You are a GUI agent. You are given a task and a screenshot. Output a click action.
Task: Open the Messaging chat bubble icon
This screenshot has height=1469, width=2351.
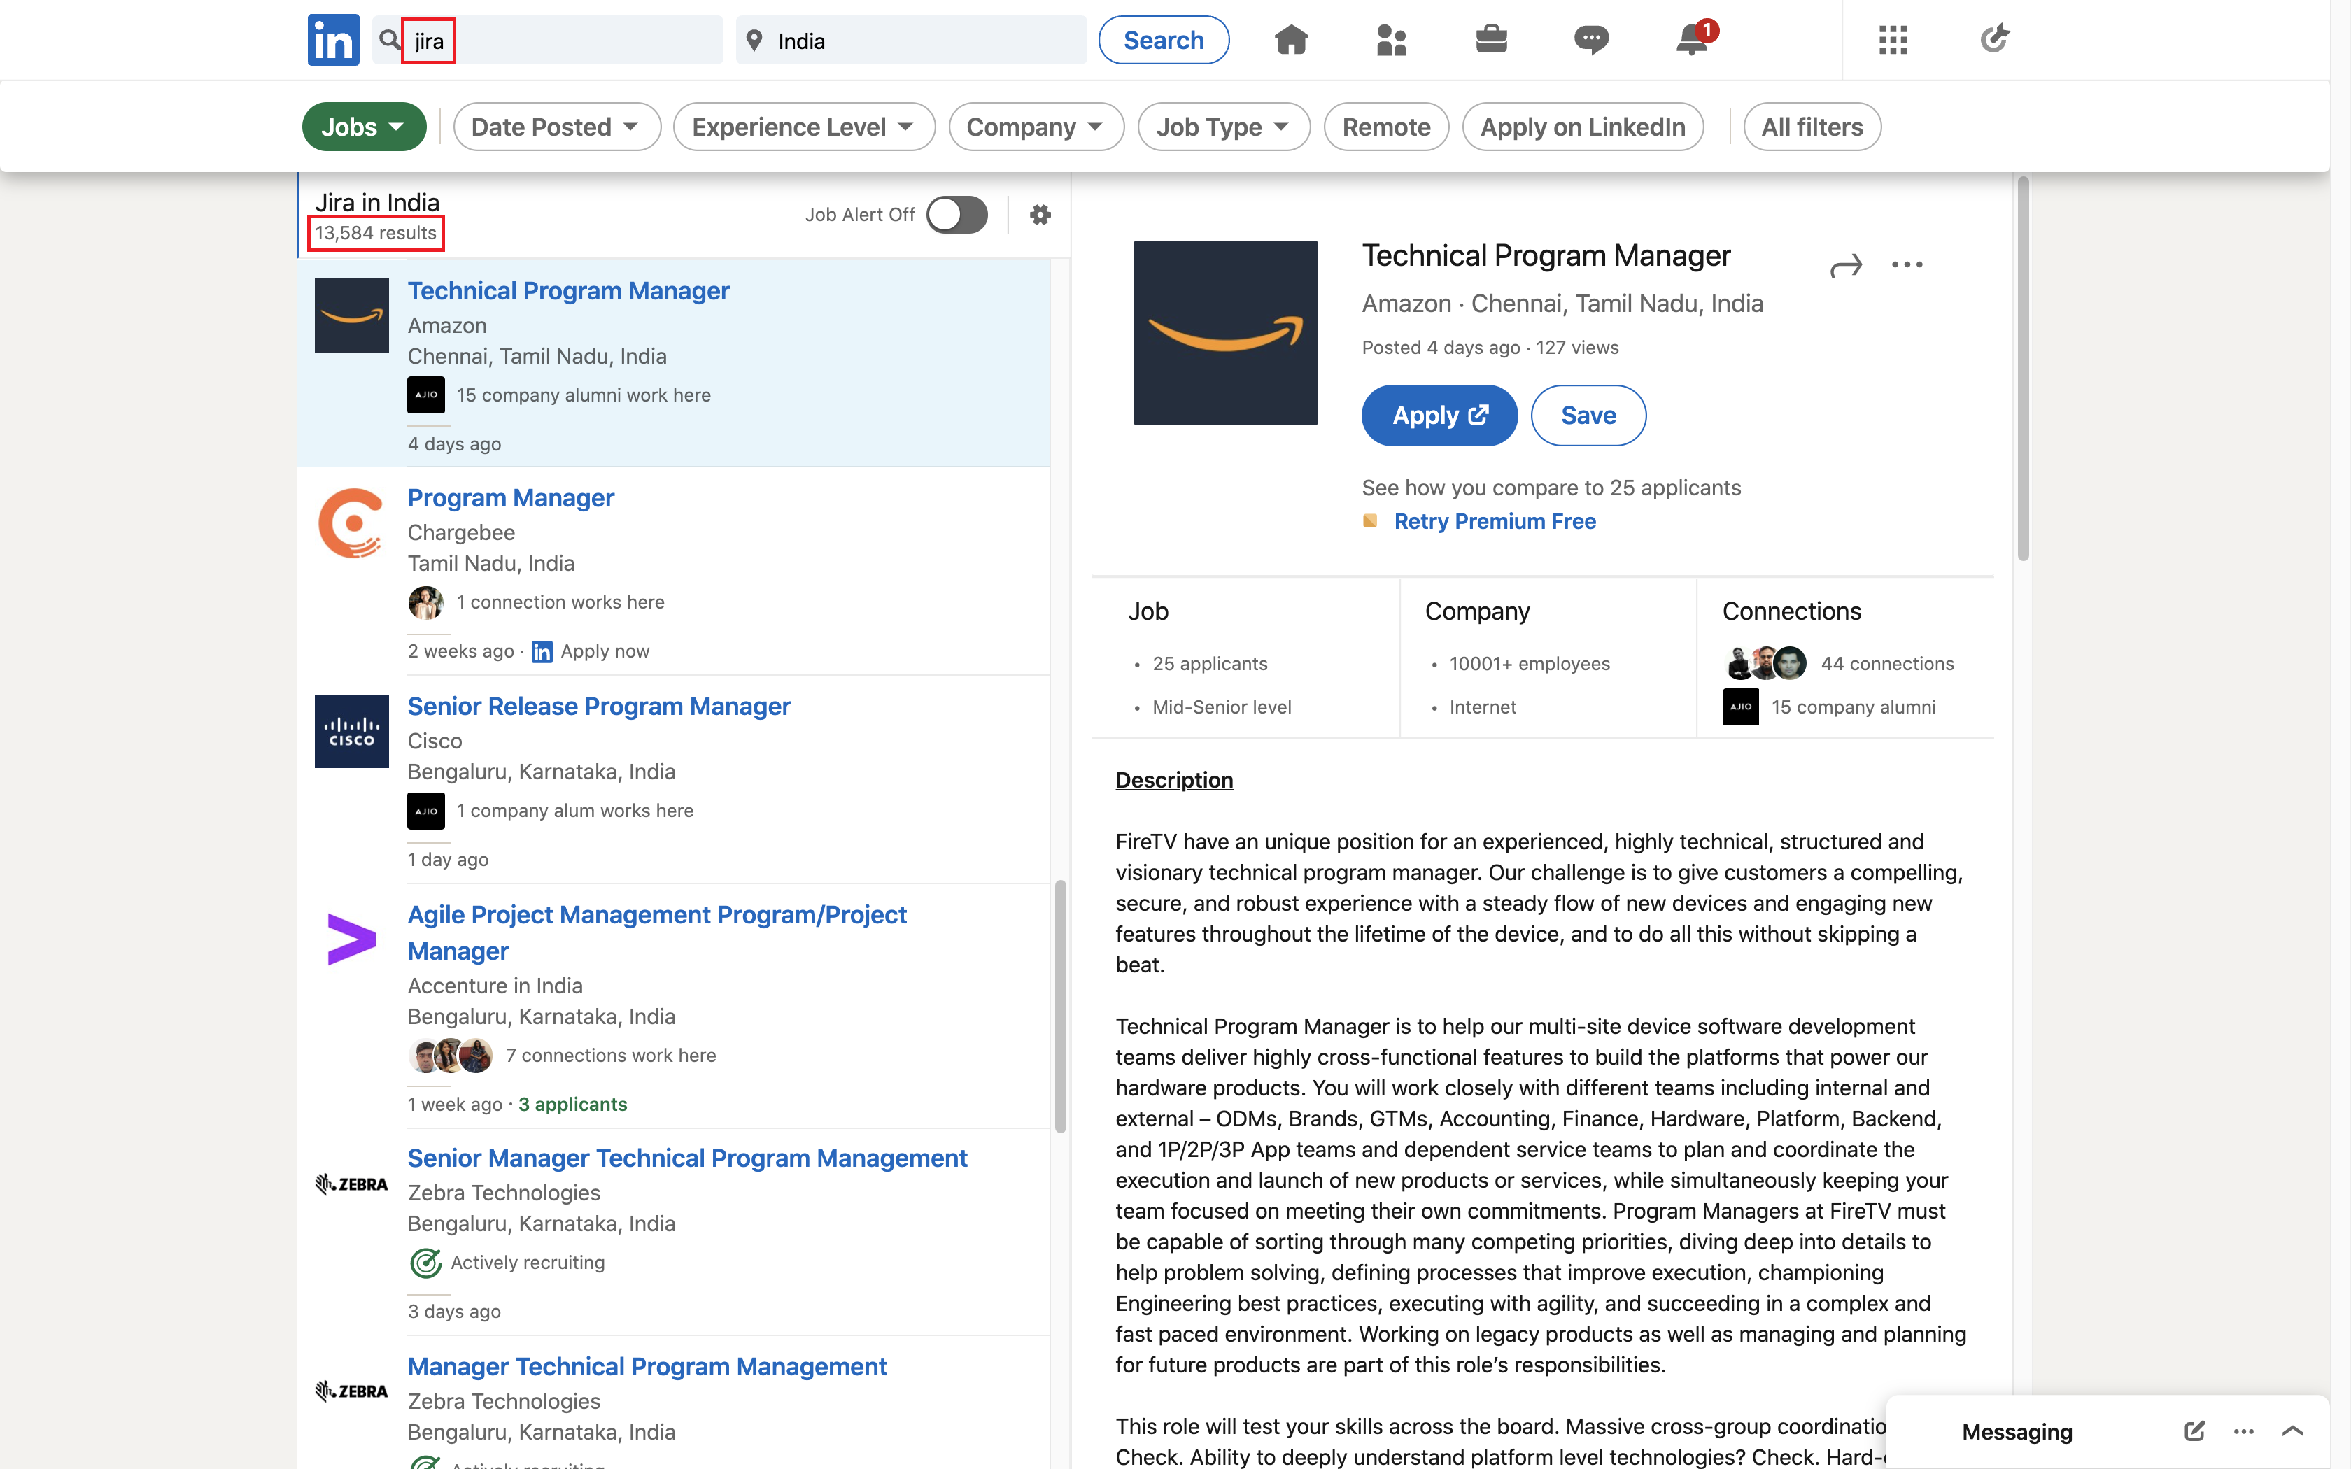pyautogui.click(x=1591, y=40)
